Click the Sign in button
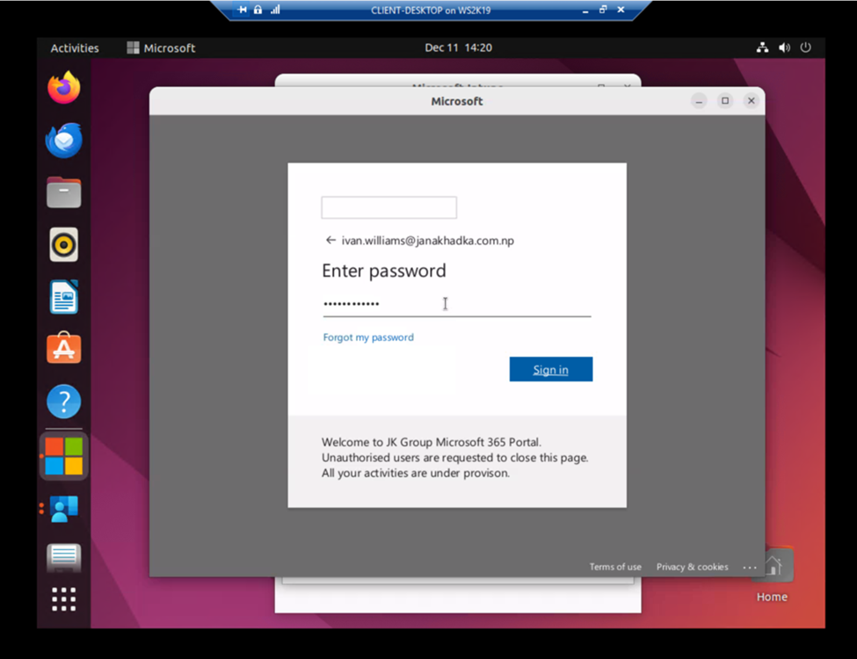 pos(551,369)
